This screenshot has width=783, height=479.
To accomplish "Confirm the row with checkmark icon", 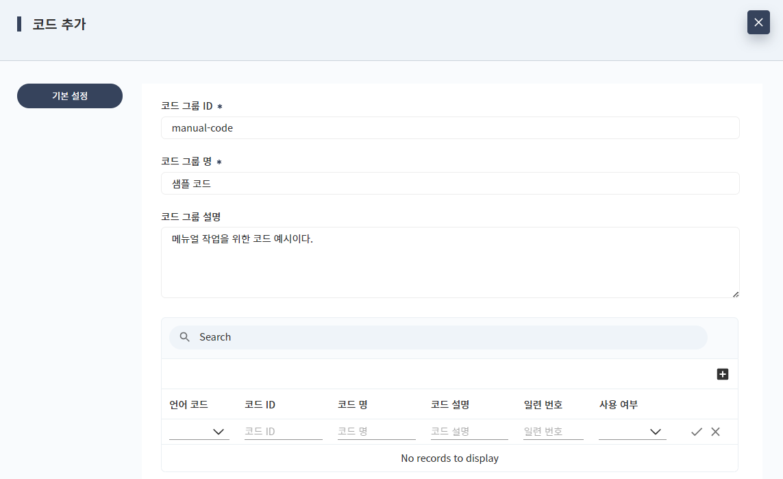I will pos(697,432).
